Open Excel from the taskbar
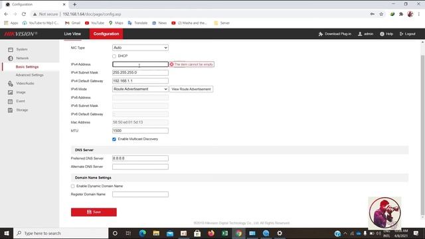425x239 pixels. [x=224, y=233]
